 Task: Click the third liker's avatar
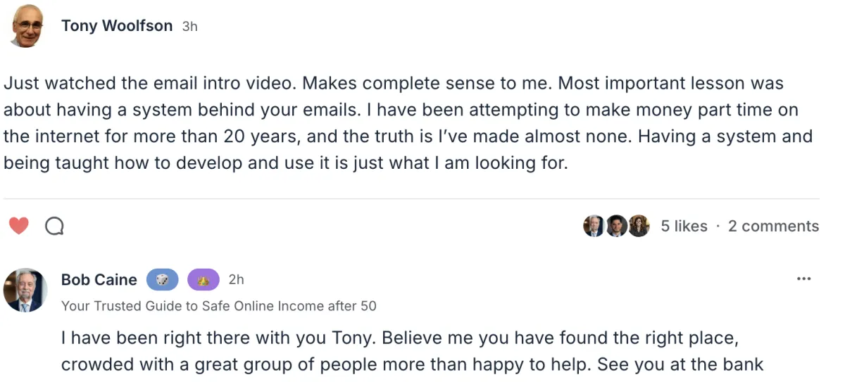click(x=639, y=226)
